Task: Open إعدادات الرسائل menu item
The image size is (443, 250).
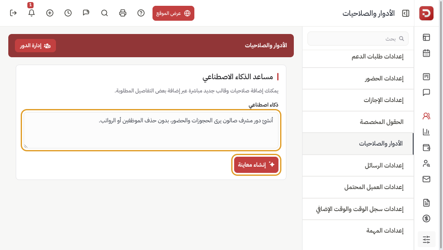Action: pos(358,165)
